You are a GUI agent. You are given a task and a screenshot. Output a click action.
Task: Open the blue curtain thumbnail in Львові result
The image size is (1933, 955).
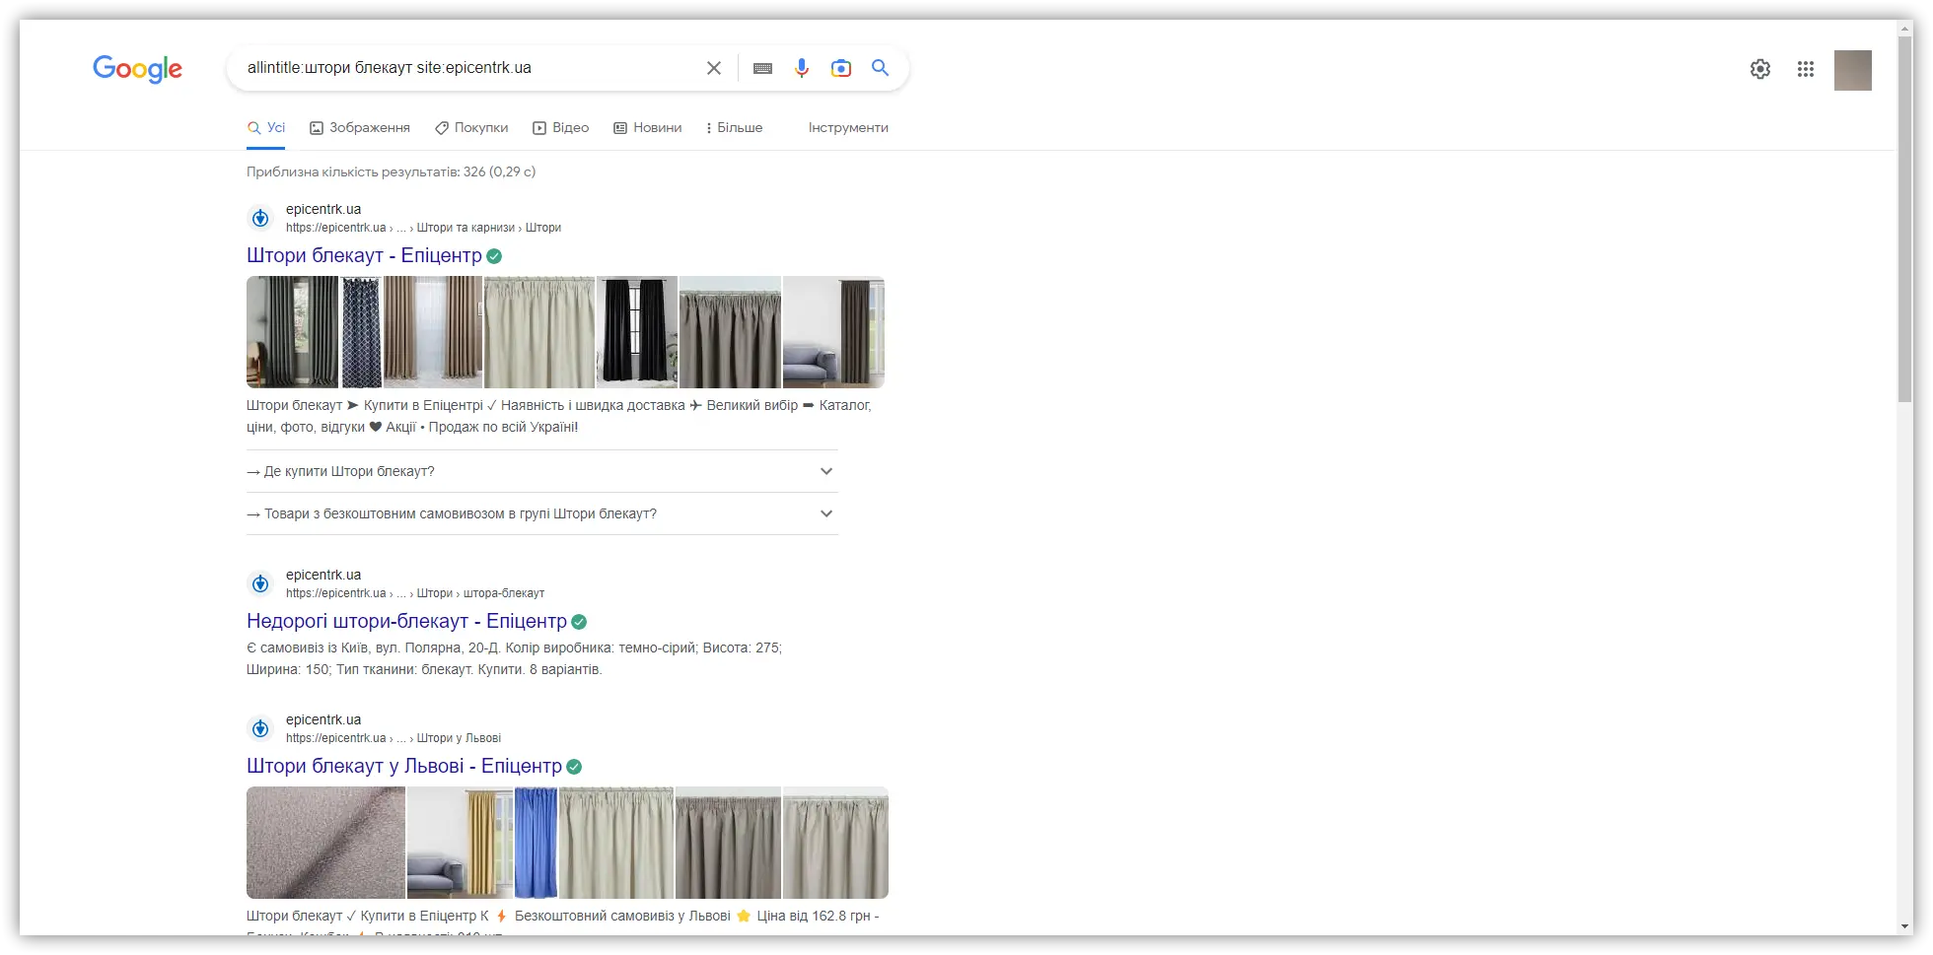(x=536, y=843)
